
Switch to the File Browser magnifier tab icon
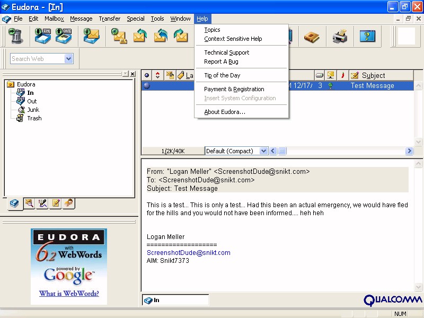point(29,204)
